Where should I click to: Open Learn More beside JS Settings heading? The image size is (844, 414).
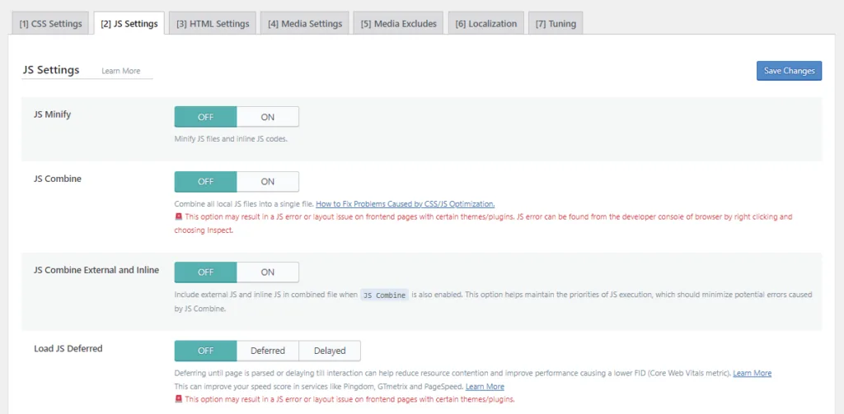[121, 72]
